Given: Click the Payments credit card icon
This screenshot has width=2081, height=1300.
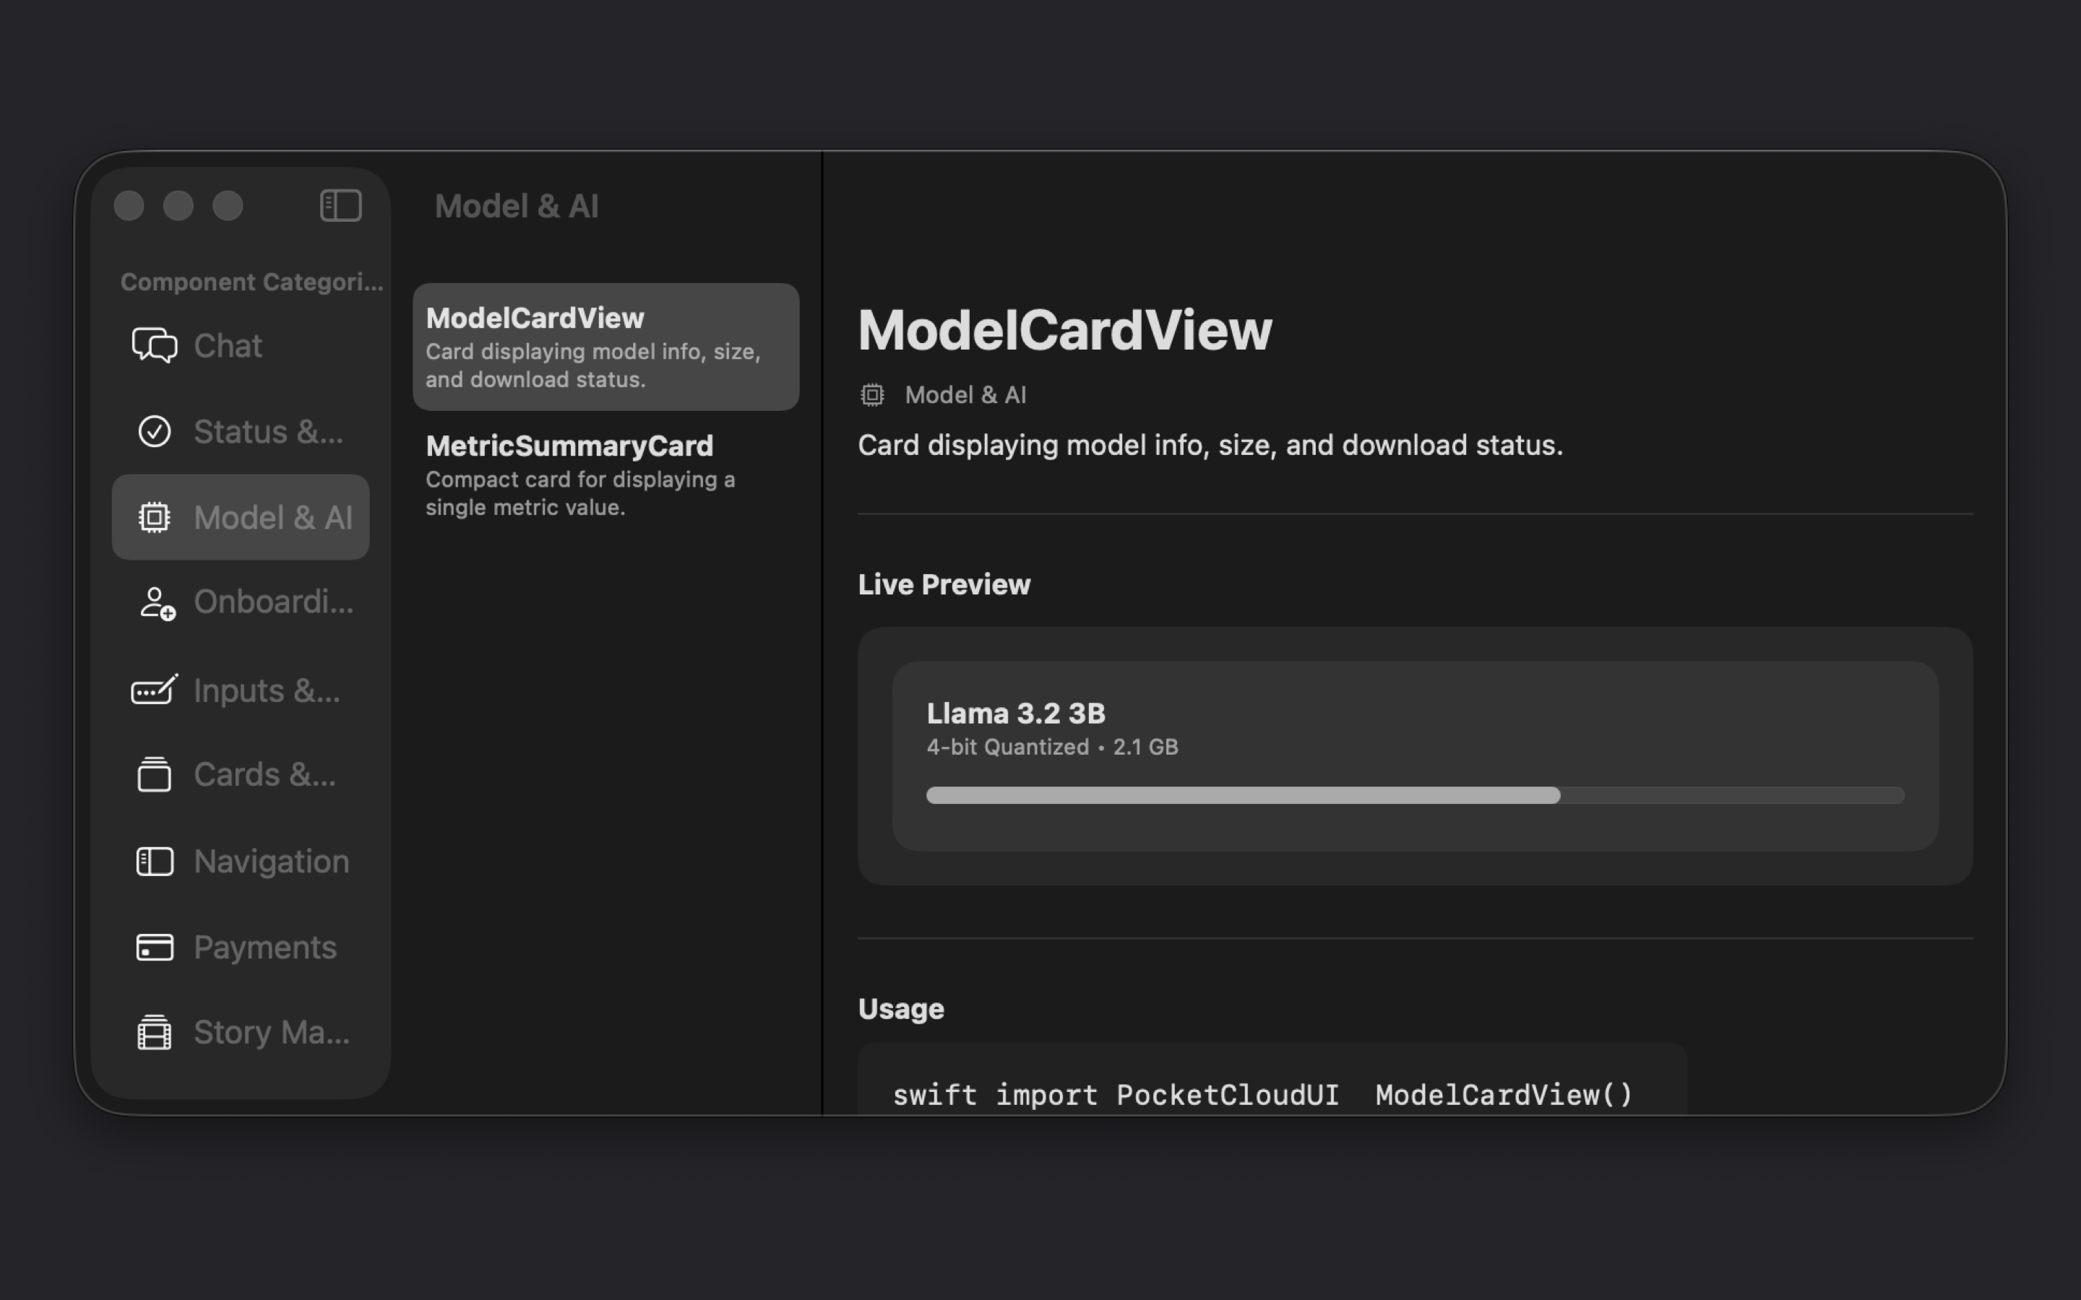Looking at the screenshot, I should pyautogui.click(x=155, y=948).
